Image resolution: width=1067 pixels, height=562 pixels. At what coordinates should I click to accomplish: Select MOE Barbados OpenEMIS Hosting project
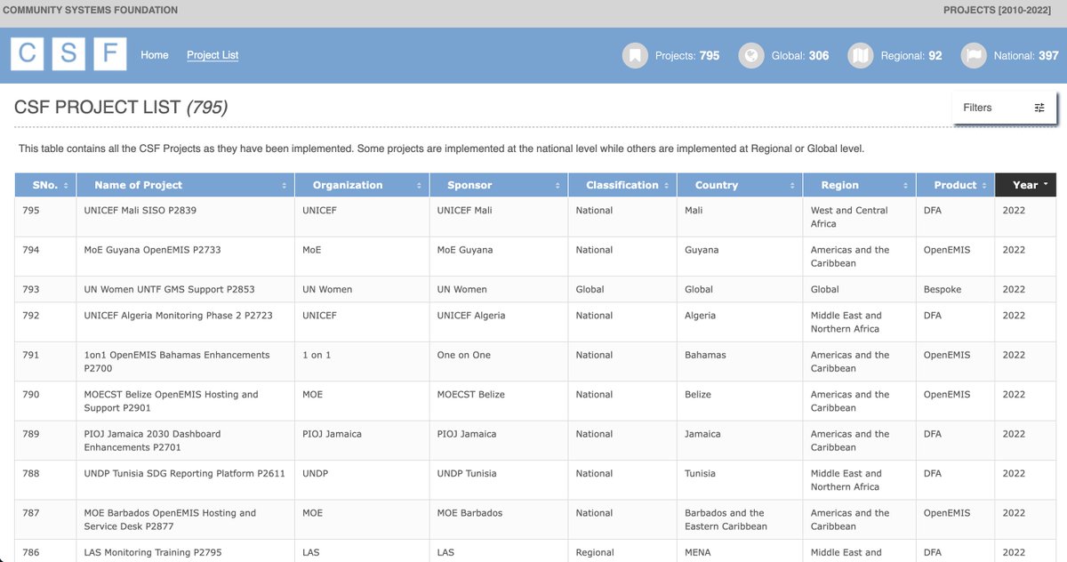pos(170,519)
